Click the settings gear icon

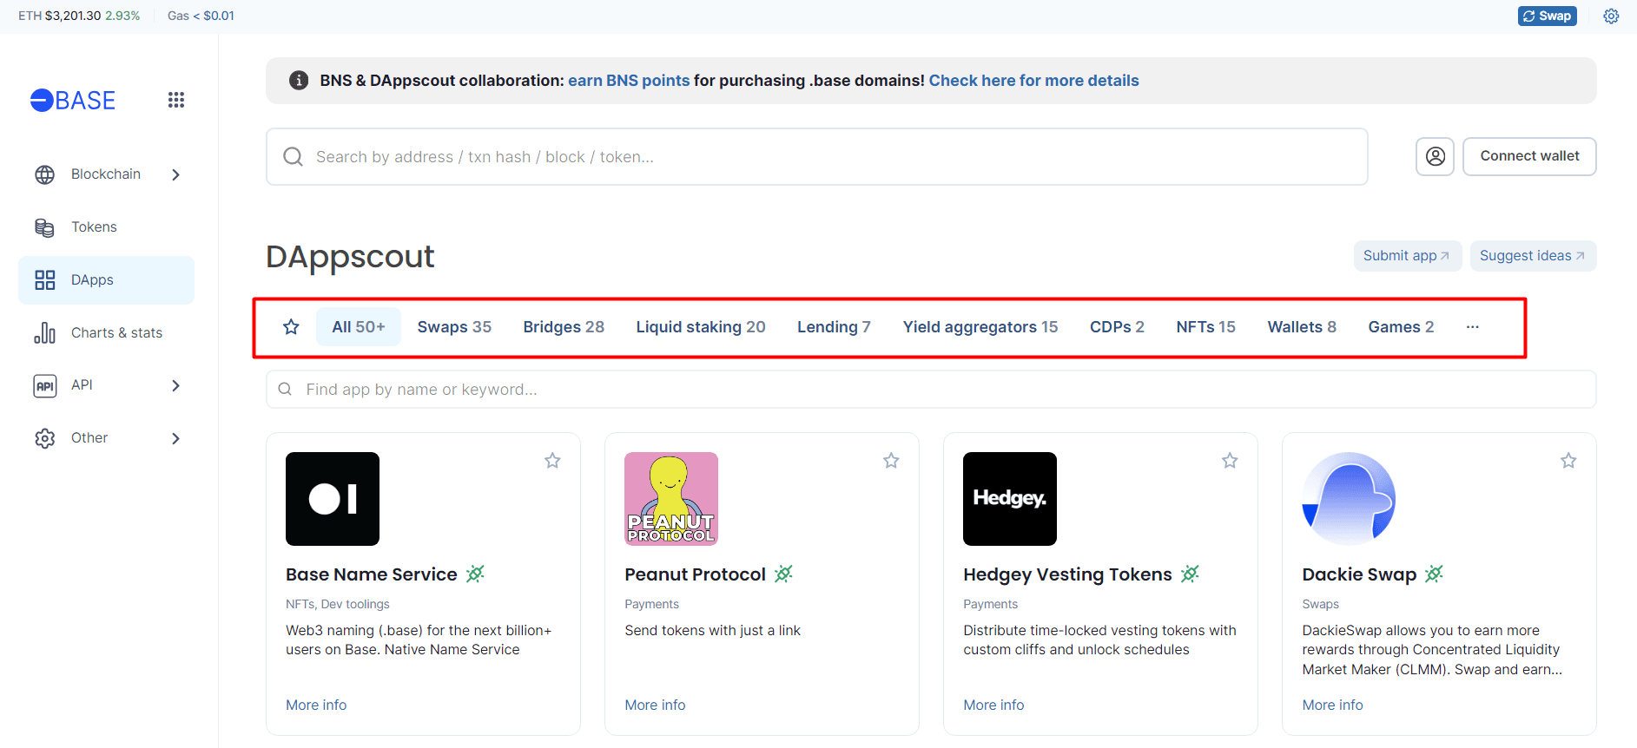[x=1611, y=16]
